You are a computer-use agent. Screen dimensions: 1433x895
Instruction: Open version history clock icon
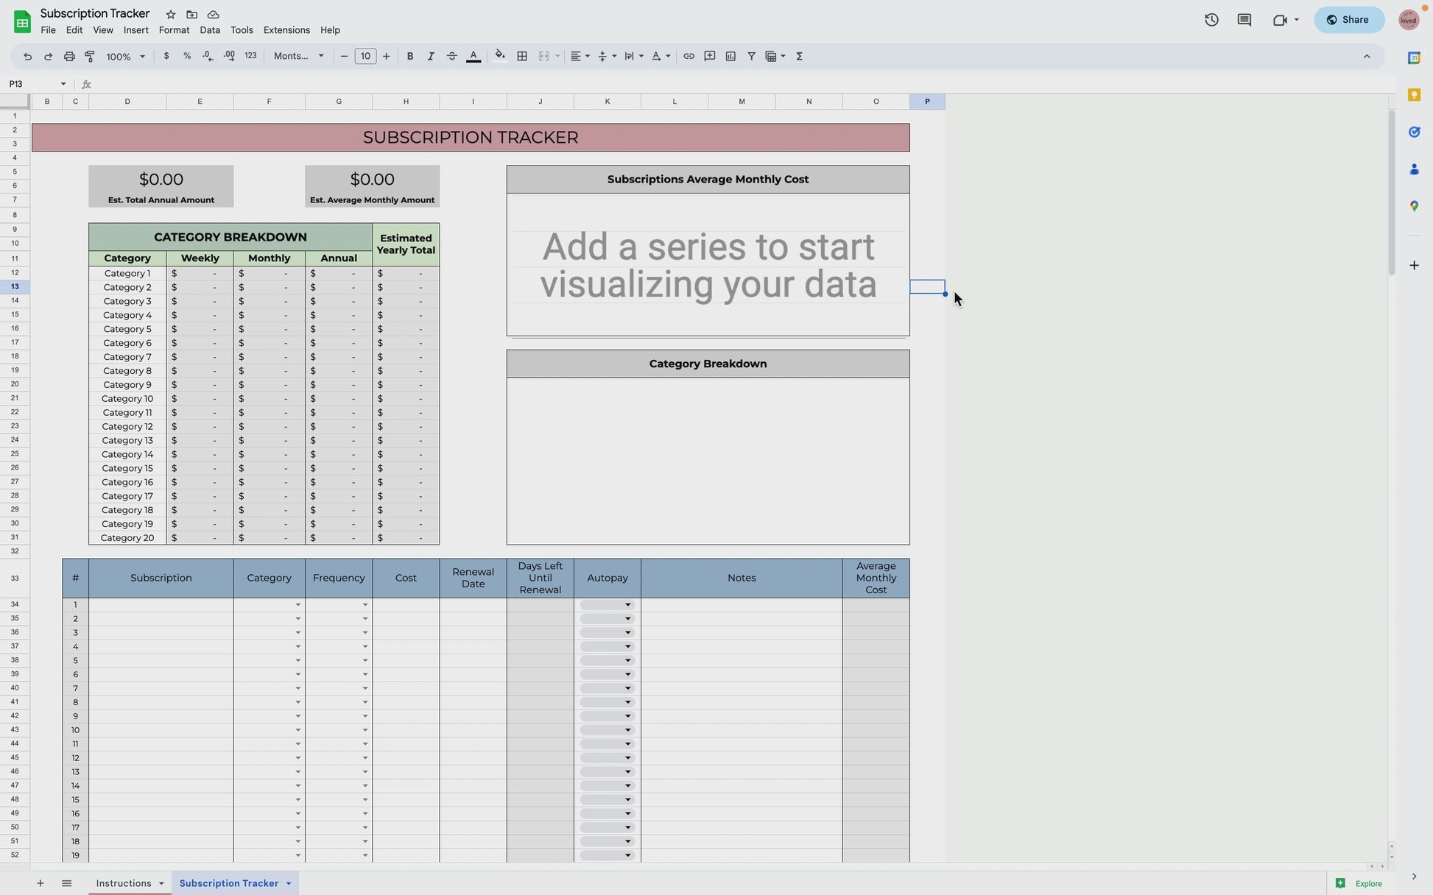(x=1211, y=20)
